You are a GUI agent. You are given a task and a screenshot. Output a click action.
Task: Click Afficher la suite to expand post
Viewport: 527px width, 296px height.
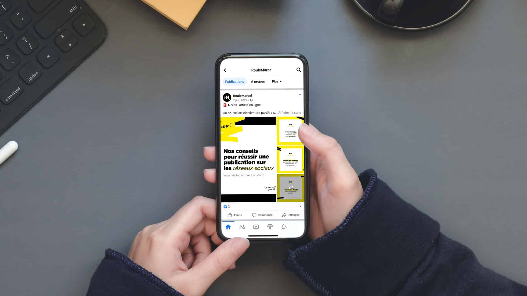(290, 112)
